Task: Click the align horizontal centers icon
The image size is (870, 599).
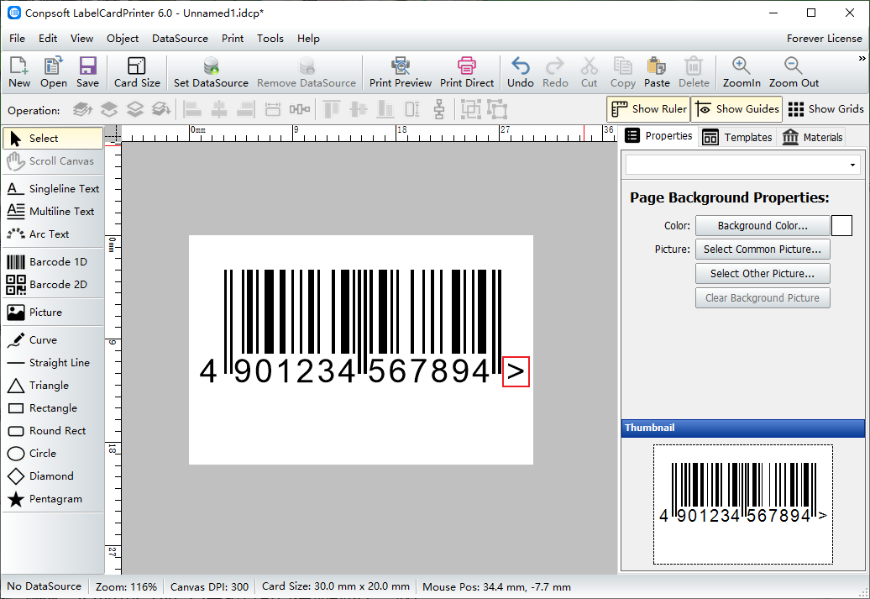Action: pyautogui.click(x=219, y=109)
